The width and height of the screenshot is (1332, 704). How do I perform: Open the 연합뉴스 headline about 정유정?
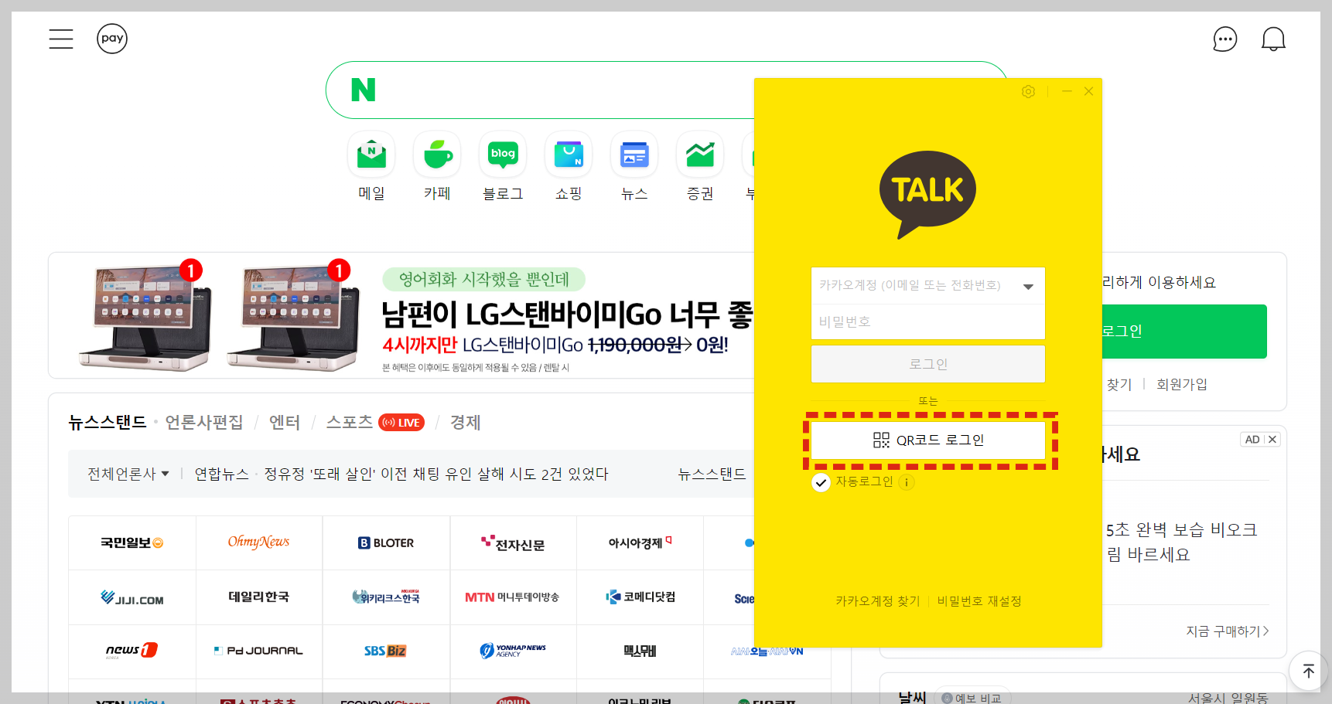pos(401,474)
